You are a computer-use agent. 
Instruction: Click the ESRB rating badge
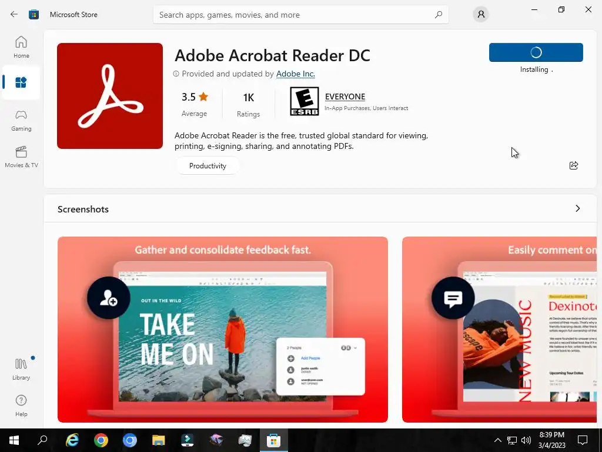(x=304, y=101)
